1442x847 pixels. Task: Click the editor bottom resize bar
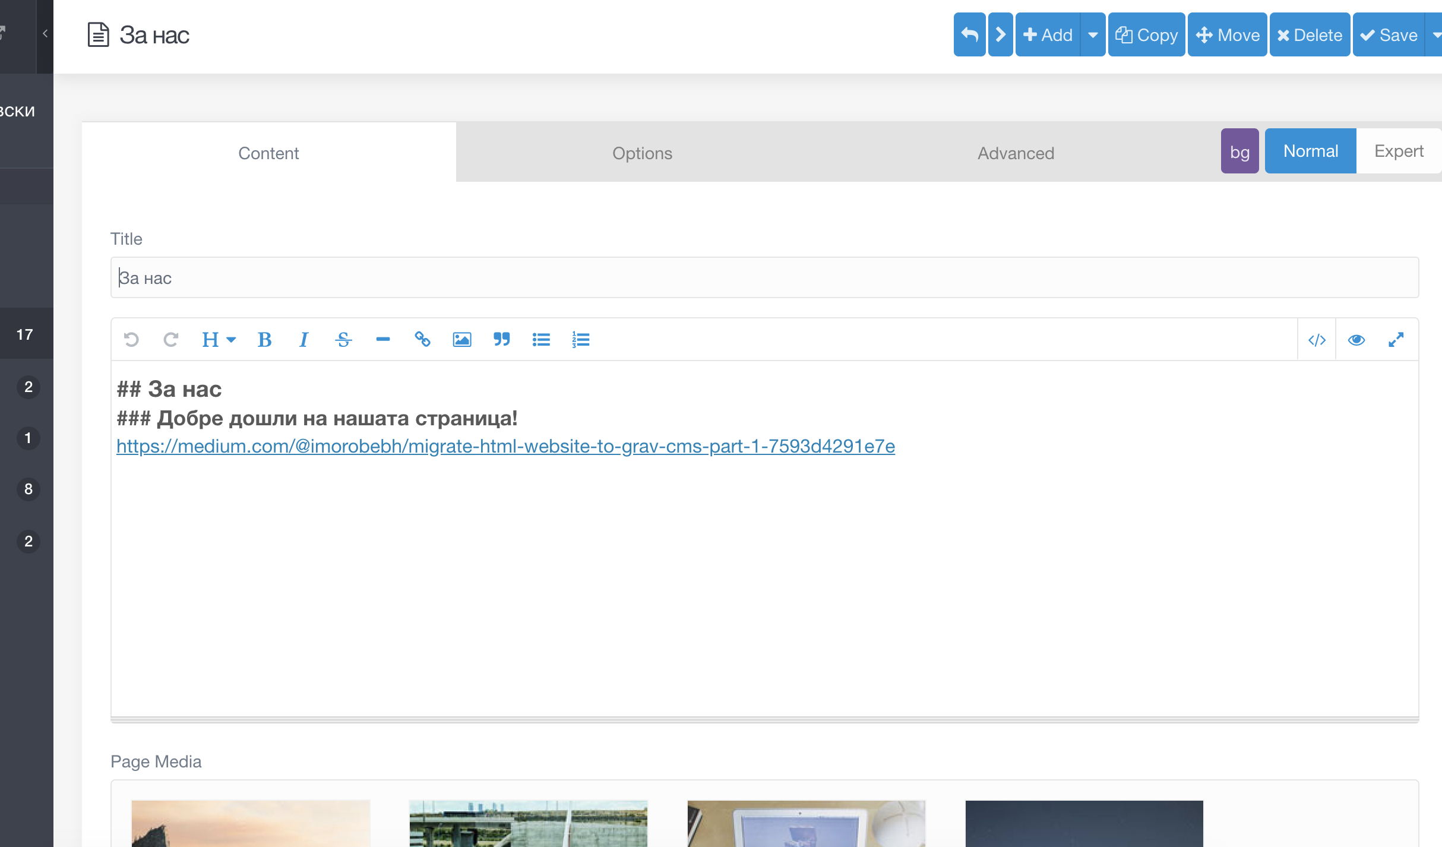click(x=765, y=720)
